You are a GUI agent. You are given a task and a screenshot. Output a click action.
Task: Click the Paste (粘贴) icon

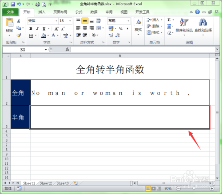point(9,22)
